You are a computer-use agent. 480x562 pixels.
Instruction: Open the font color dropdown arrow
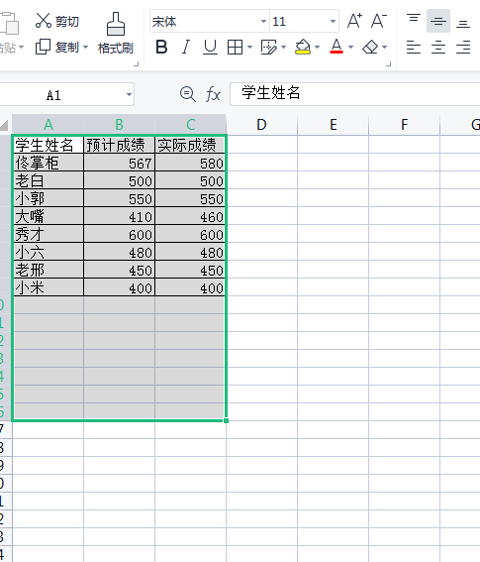(350, 47)
